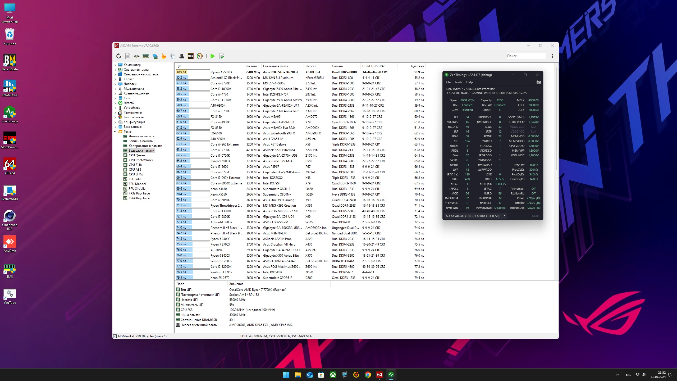The image size is (677, 381).
Task: Toggle the CPU AES test checkbox
Action: (x=125, y=170)
